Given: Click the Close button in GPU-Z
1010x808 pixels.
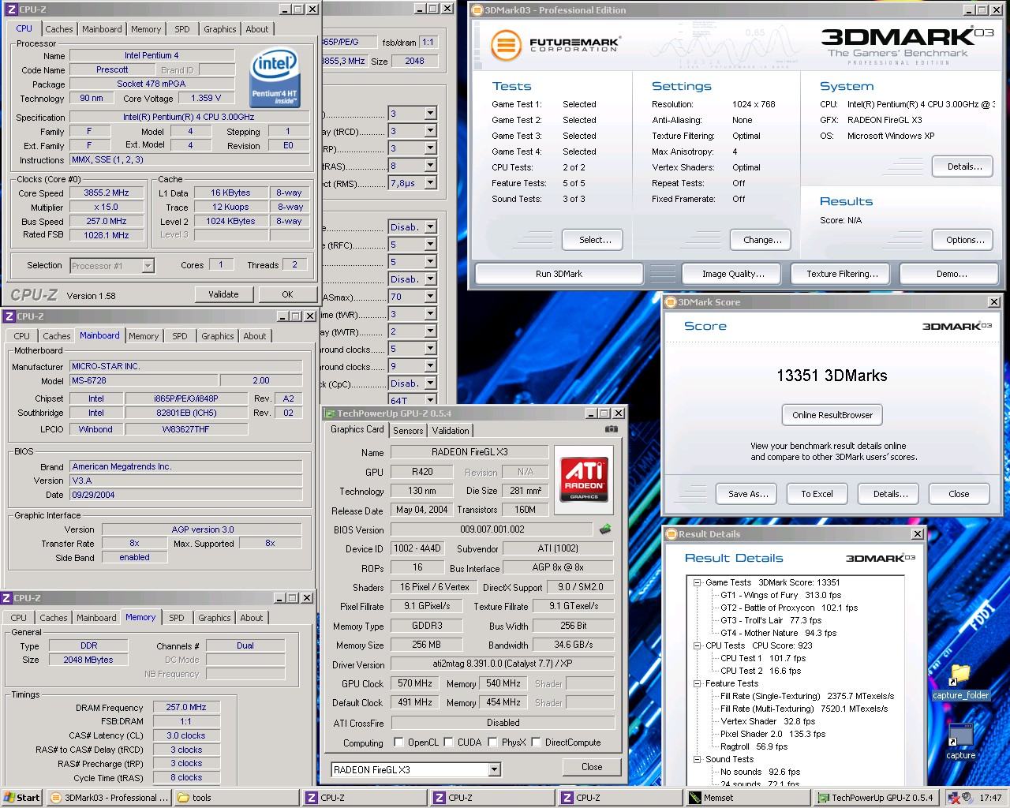Looking at the screenshot, I should click(x=592, y=767).
